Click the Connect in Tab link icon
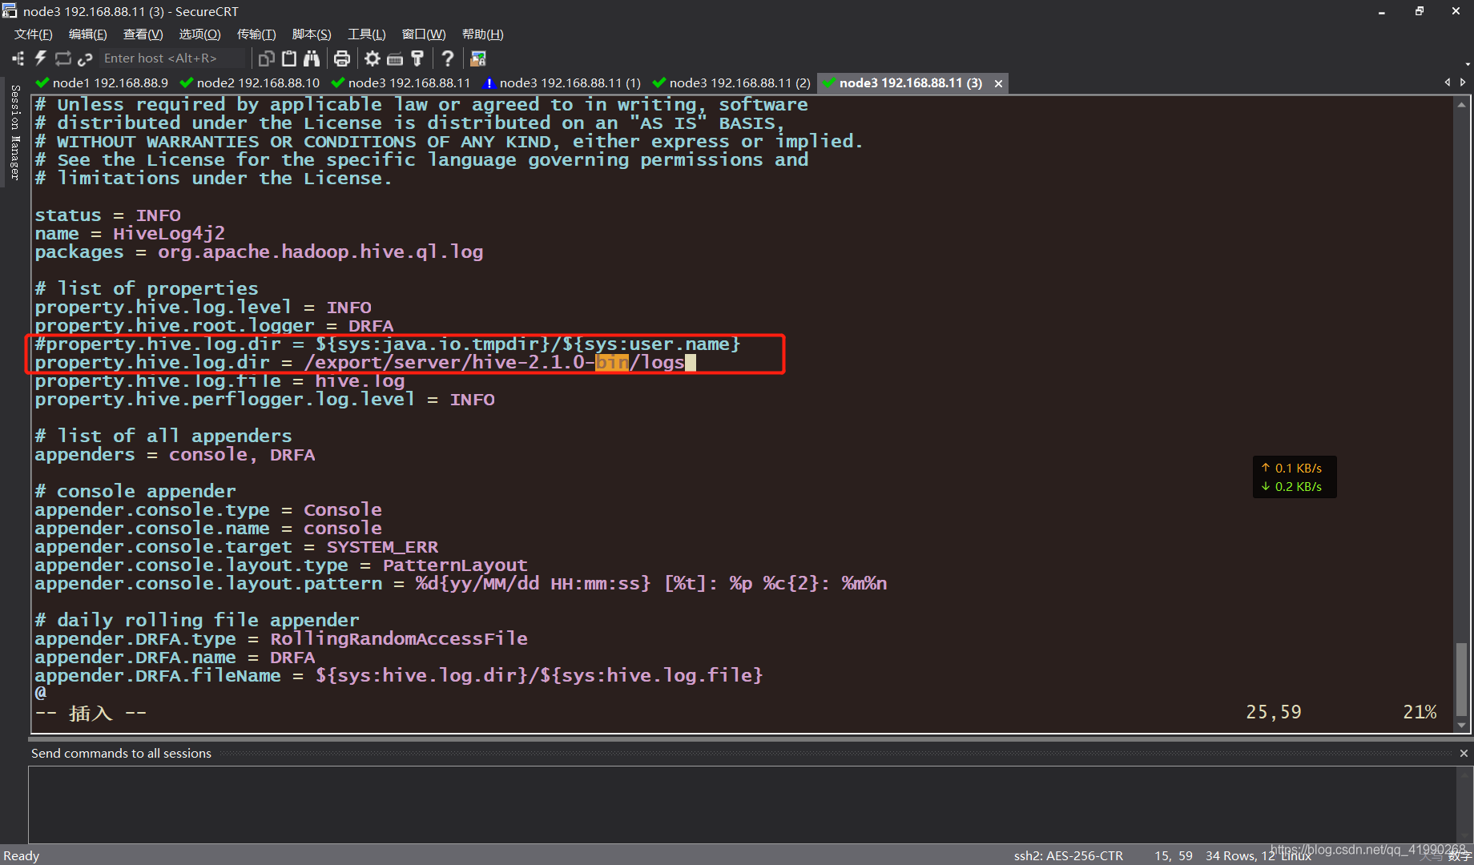The image size is (1474, 865). click(85, 58)
